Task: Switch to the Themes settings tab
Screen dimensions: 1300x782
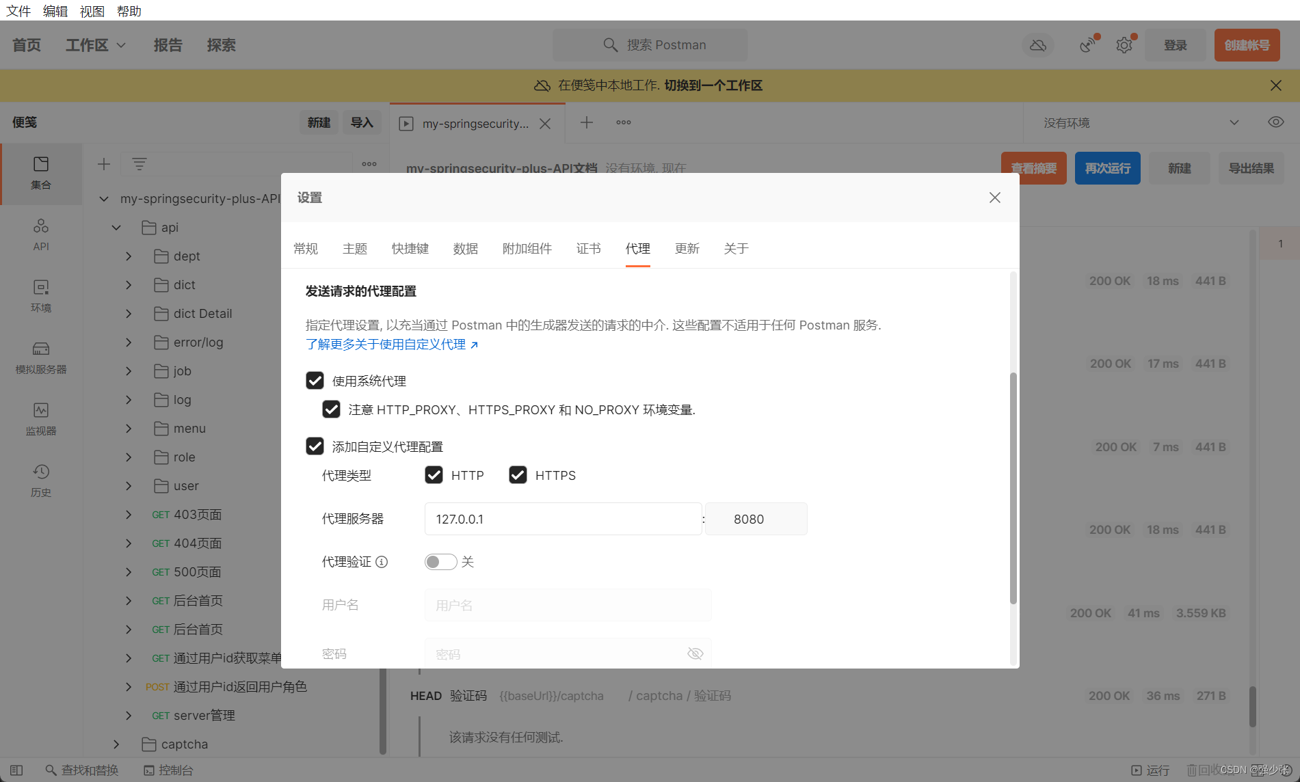Action: [x=355, y=249]
